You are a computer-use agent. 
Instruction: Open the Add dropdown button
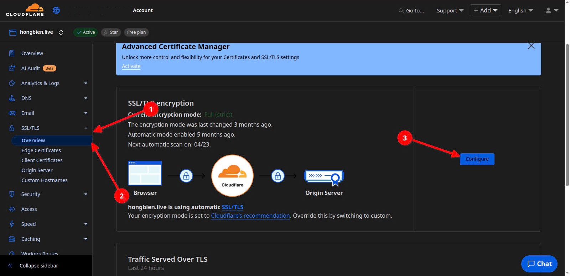(x=485, y=10)
